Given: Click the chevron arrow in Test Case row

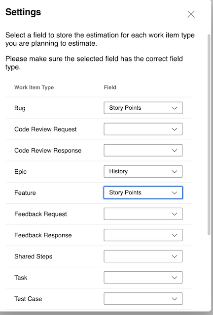Looking at the screenshot, I should click(x=175, y=299).
